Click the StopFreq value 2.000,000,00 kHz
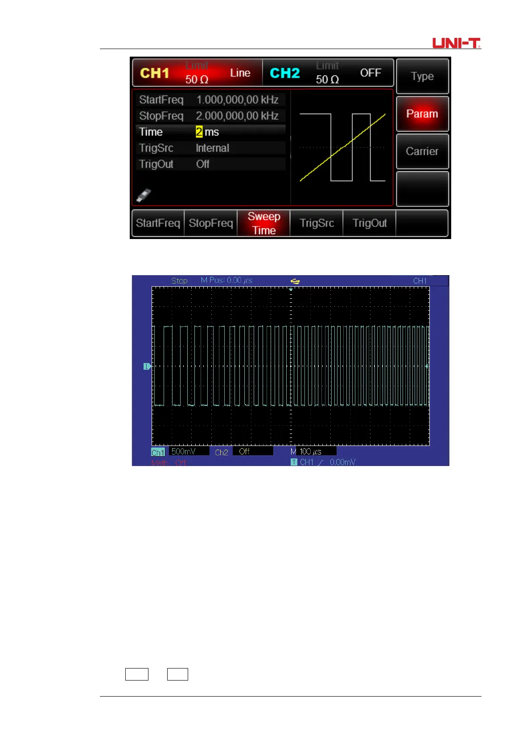The width and height of the screenshot is (531, 751). pos(238,116)
